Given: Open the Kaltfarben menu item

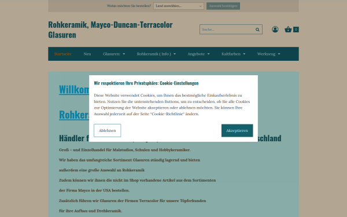Looking at the screenshot, I should 231,54.
